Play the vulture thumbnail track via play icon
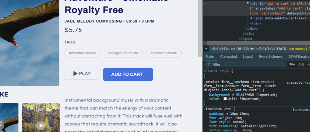310x132 pixels. (x=1, y=125)
